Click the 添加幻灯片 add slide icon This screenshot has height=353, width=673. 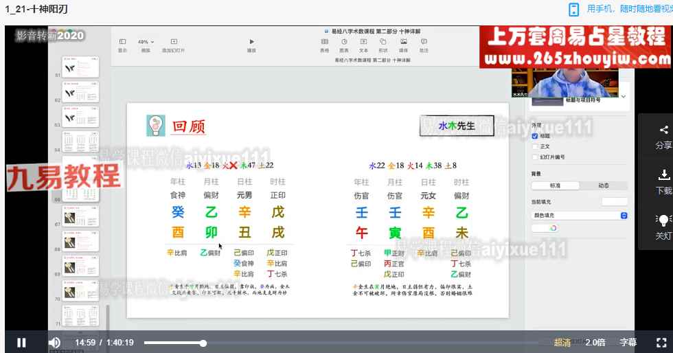tap(174, 42)
